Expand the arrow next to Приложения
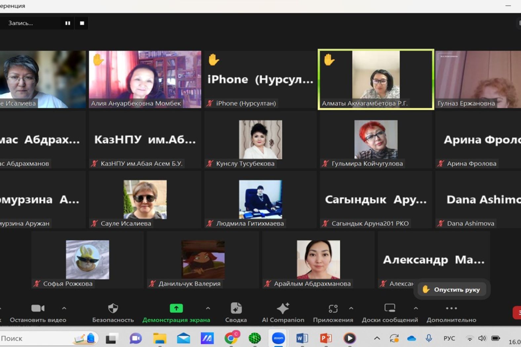Image resolution: width=521 pixels, height=347 pixels. pos(351,308)
